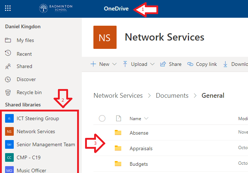
Task: Click the Recycle bin icon
Action: click(x=8, y=93)
